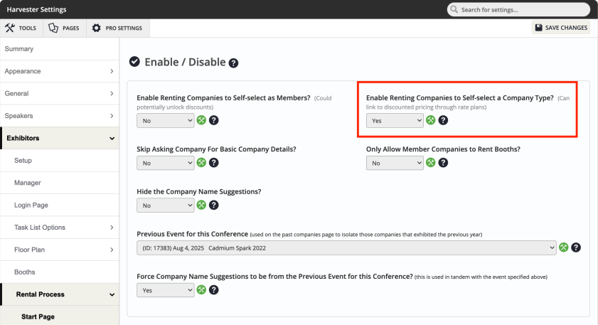Open help for Previous Event for this Conference

click(576, 247)
